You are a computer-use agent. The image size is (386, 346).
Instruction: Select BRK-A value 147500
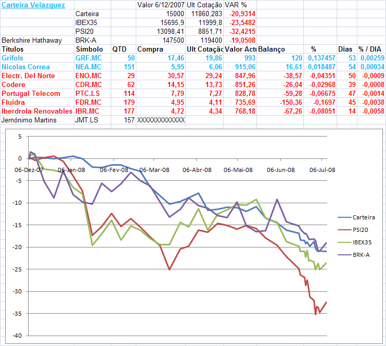tap(161, 41)
